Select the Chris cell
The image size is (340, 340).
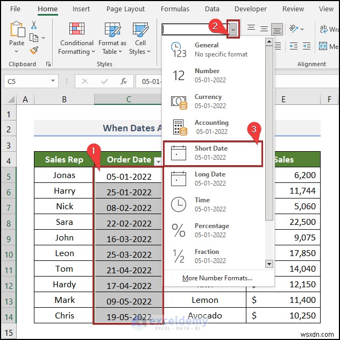pos(64,315)
